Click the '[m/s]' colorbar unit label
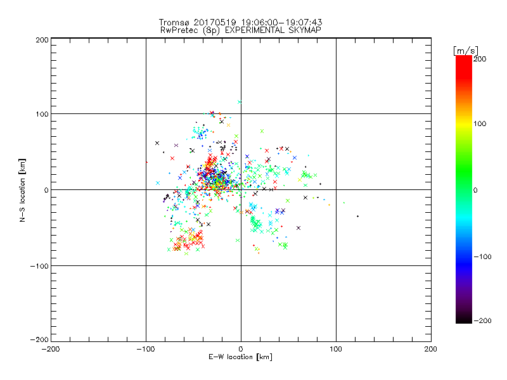Viewport: 507px width, 380px height. click(466, 51)
